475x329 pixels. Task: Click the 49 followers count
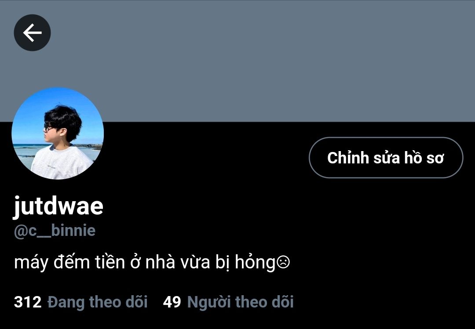pos(172,302)
